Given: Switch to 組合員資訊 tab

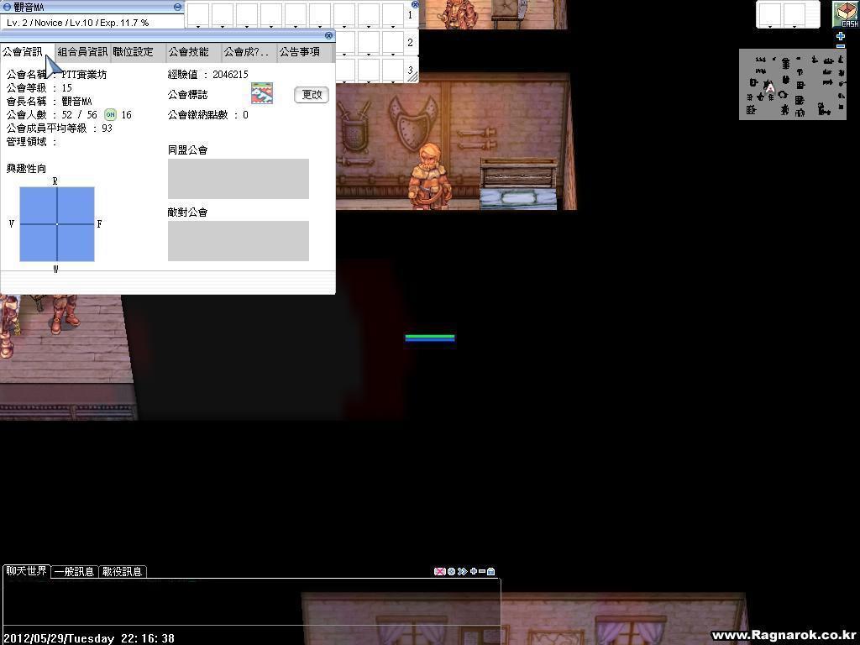Looking at the screenshot, I should coord(82,51).
